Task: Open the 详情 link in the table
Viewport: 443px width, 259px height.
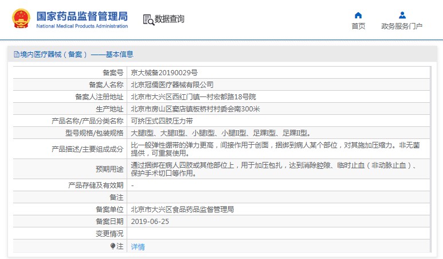Action: coord(138,246)
